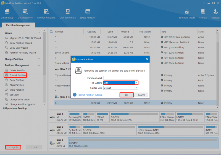
Task: Create Bootable Media
Action: point(187,14)
